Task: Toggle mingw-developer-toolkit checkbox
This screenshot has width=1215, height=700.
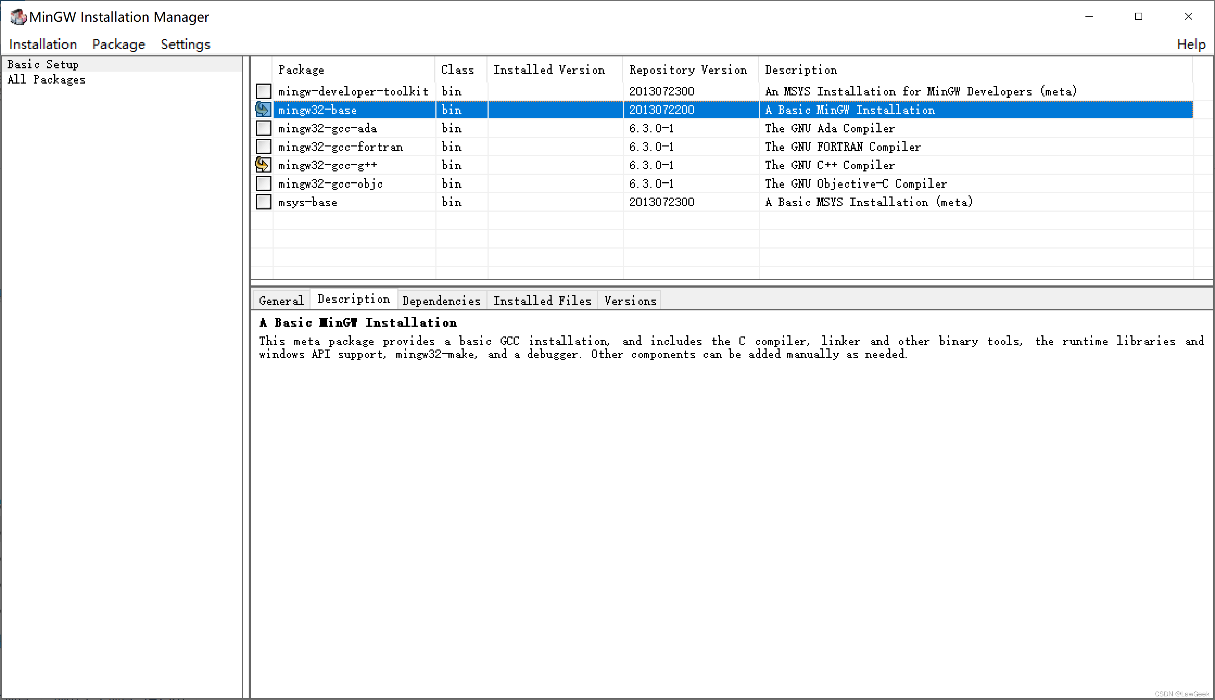Action: coord(263,91)
